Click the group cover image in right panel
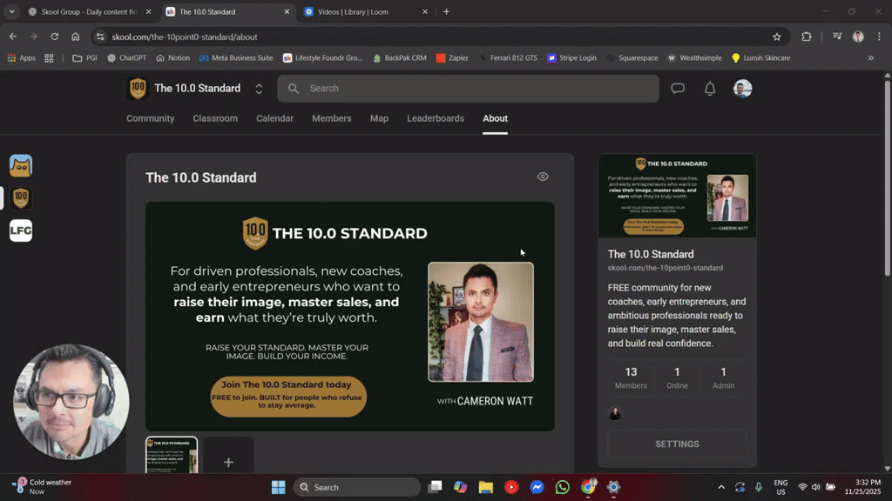 click(x=677, y=196)
